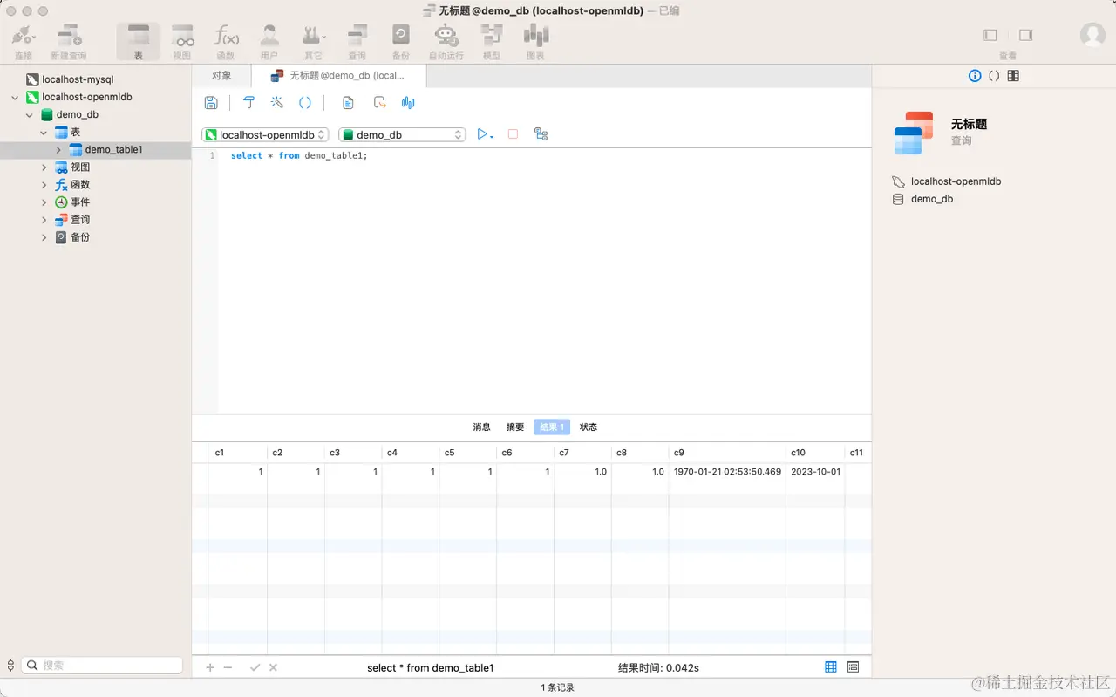Screen dimensions: 1116x697
Task: Click the user avatar in the top right
Action: tap(1092, 35)
